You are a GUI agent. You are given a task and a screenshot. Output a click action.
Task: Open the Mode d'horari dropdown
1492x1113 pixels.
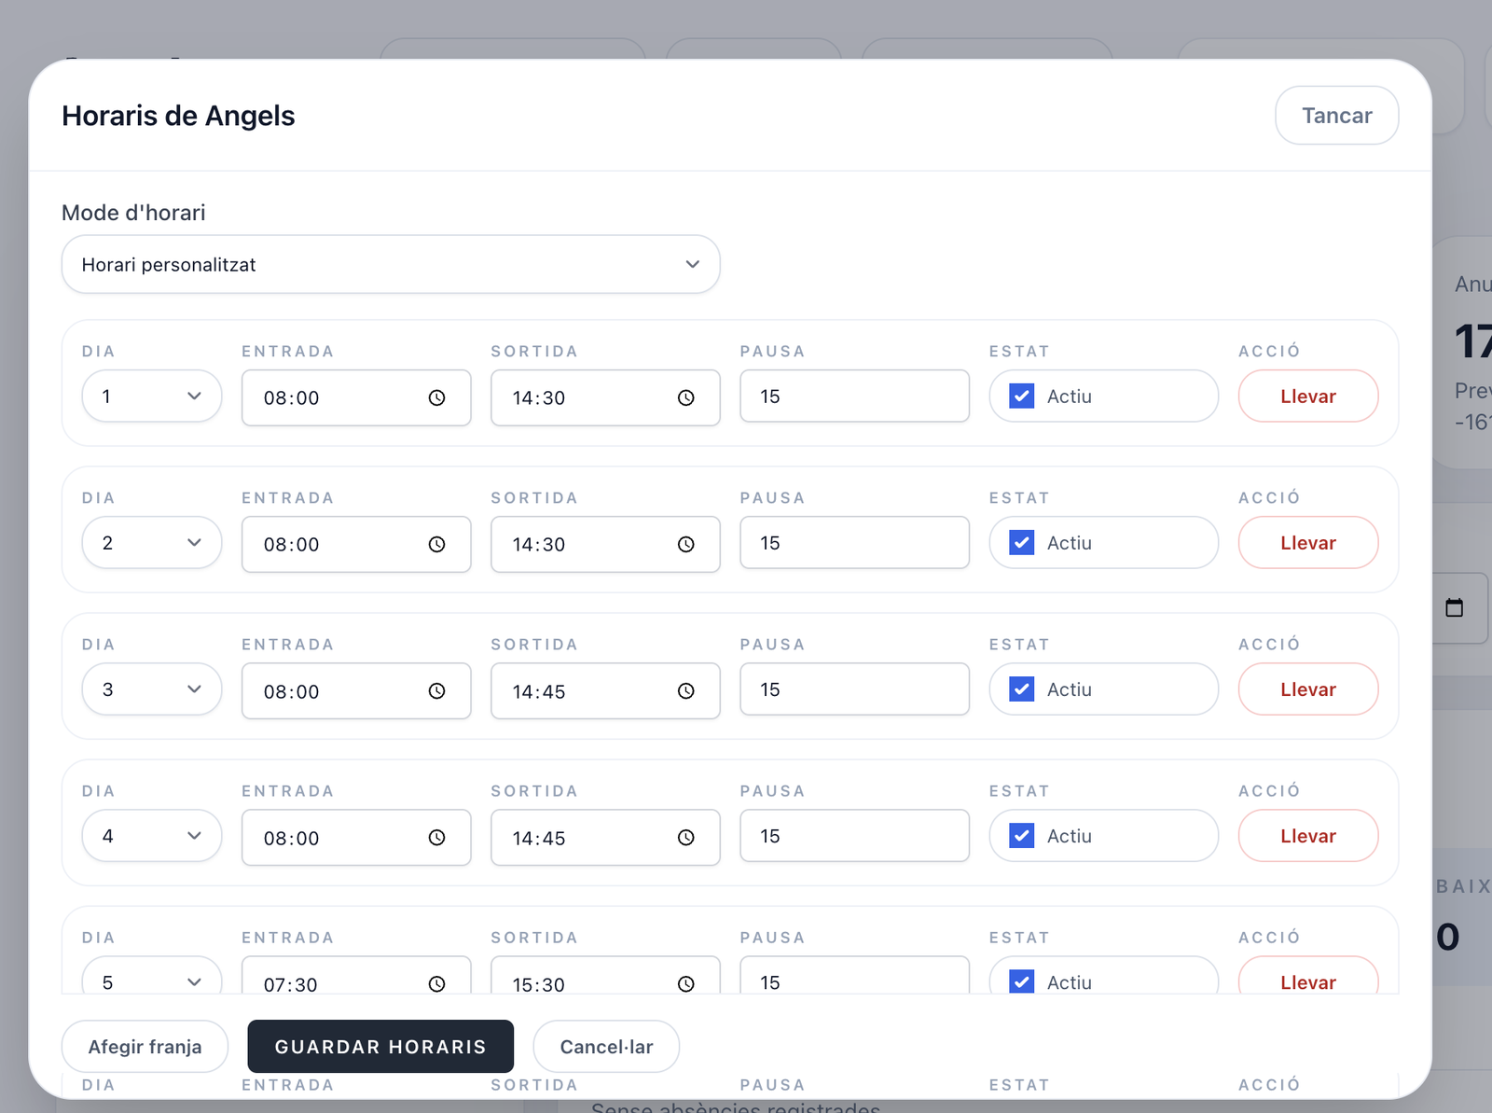coord(391,264)
